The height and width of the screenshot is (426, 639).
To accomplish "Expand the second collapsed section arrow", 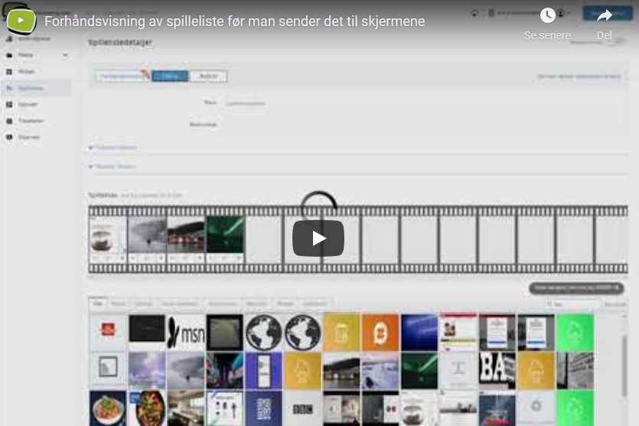I will (x=91, y=166).
